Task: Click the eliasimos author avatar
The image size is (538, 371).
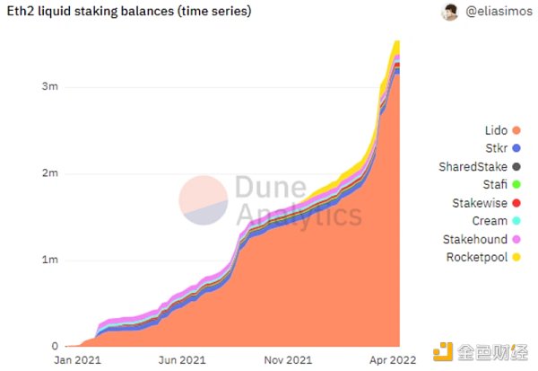Action: pos(449,13)
